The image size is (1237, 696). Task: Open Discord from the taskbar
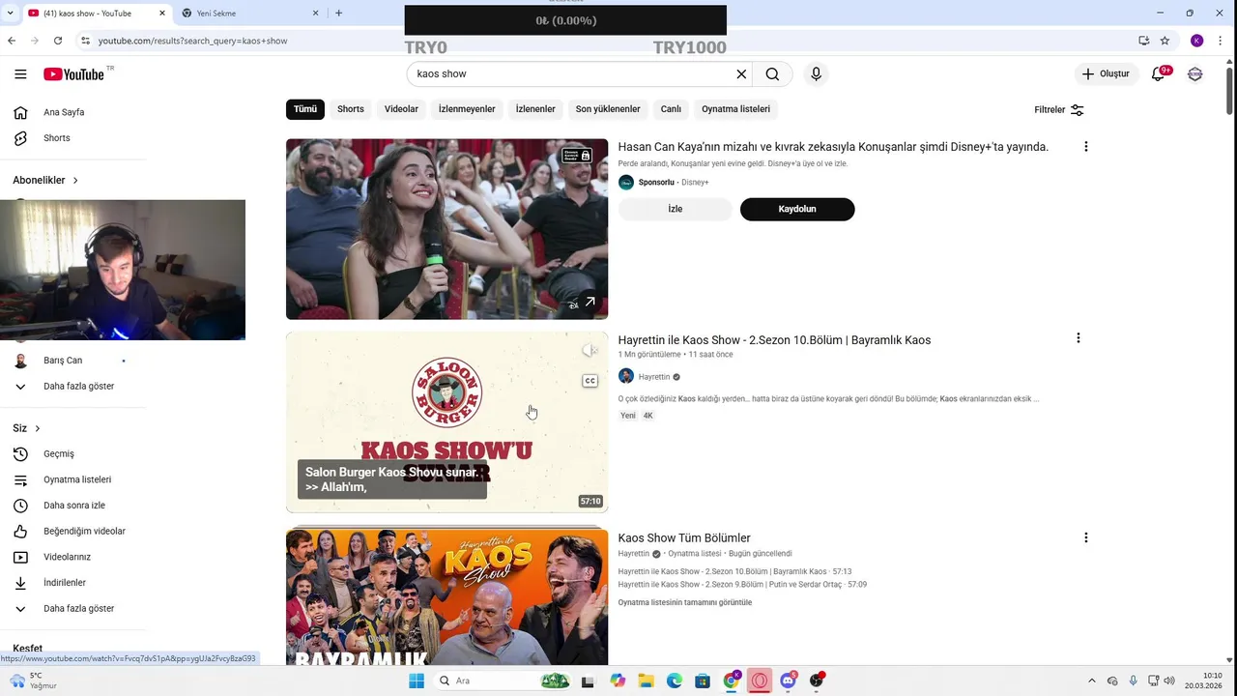point(788,681)
